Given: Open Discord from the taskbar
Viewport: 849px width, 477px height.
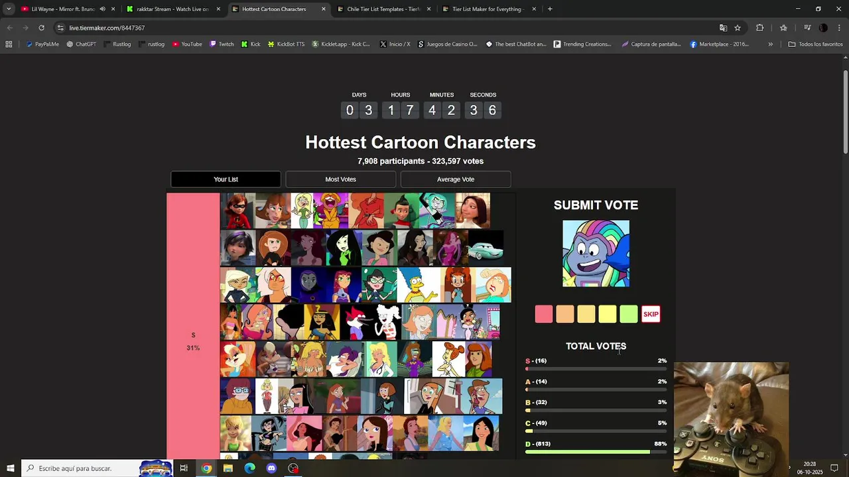Looking at the screenshot, I should pyautogui.click(x=271, y=468).
